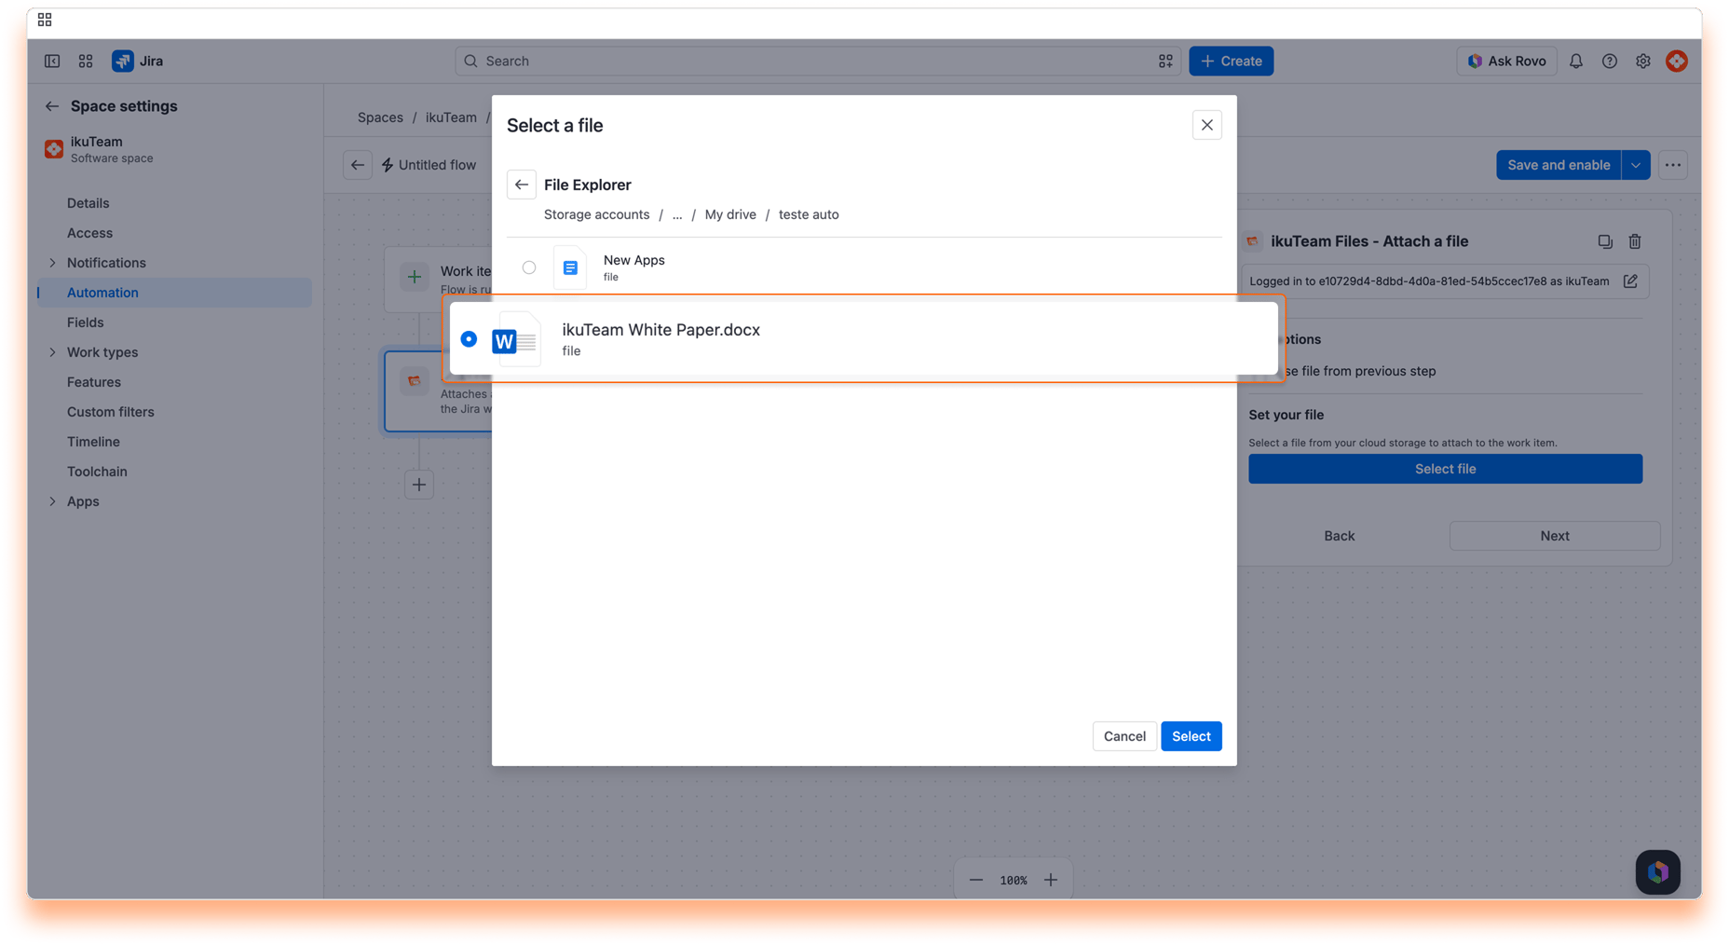
Task: Confirm with the Select button
Action: (x=1191, y=736)
